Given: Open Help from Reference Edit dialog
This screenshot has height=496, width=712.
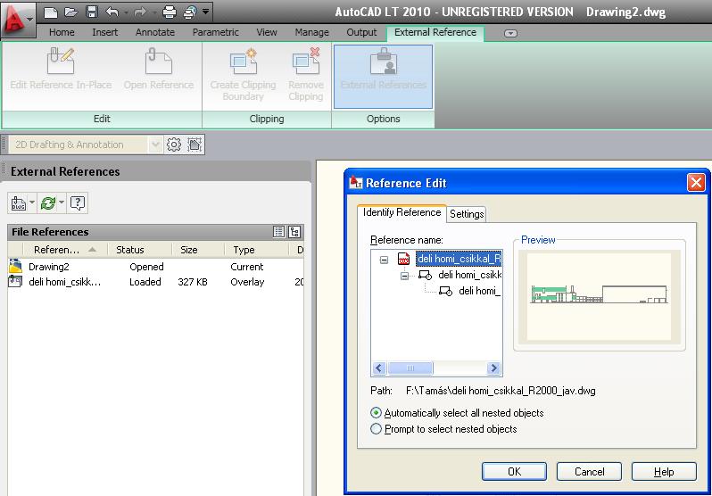Looking at the screenshot, I should coord(664,472).
